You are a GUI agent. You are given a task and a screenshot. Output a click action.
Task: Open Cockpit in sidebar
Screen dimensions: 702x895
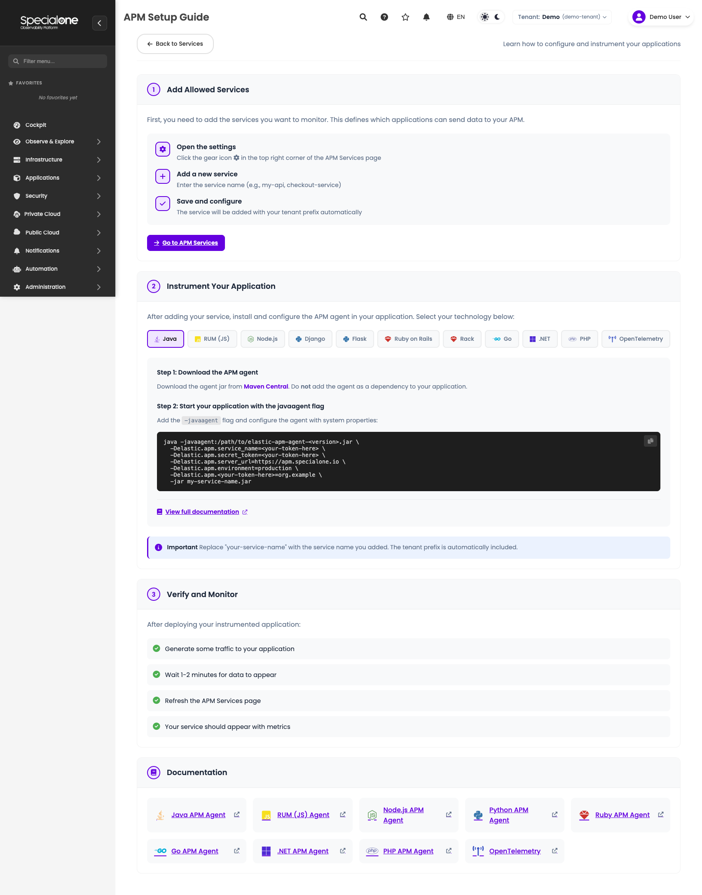58,125
